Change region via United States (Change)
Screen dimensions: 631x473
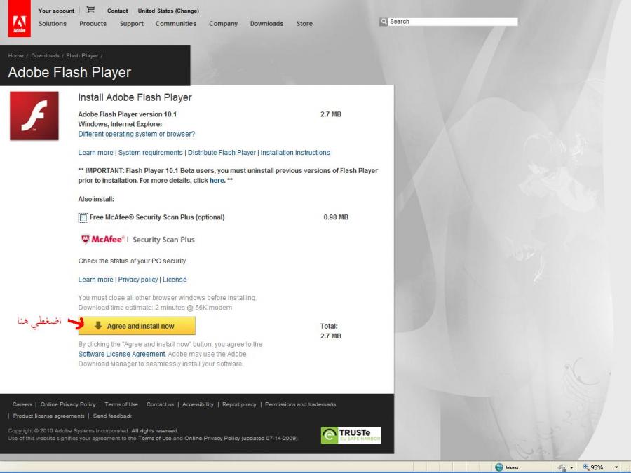[x=168, y=11]
